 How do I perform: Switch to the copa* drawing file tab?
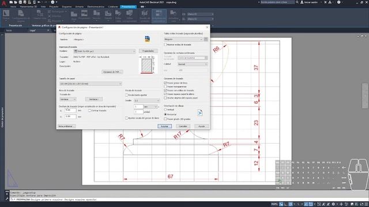point(33,30)
